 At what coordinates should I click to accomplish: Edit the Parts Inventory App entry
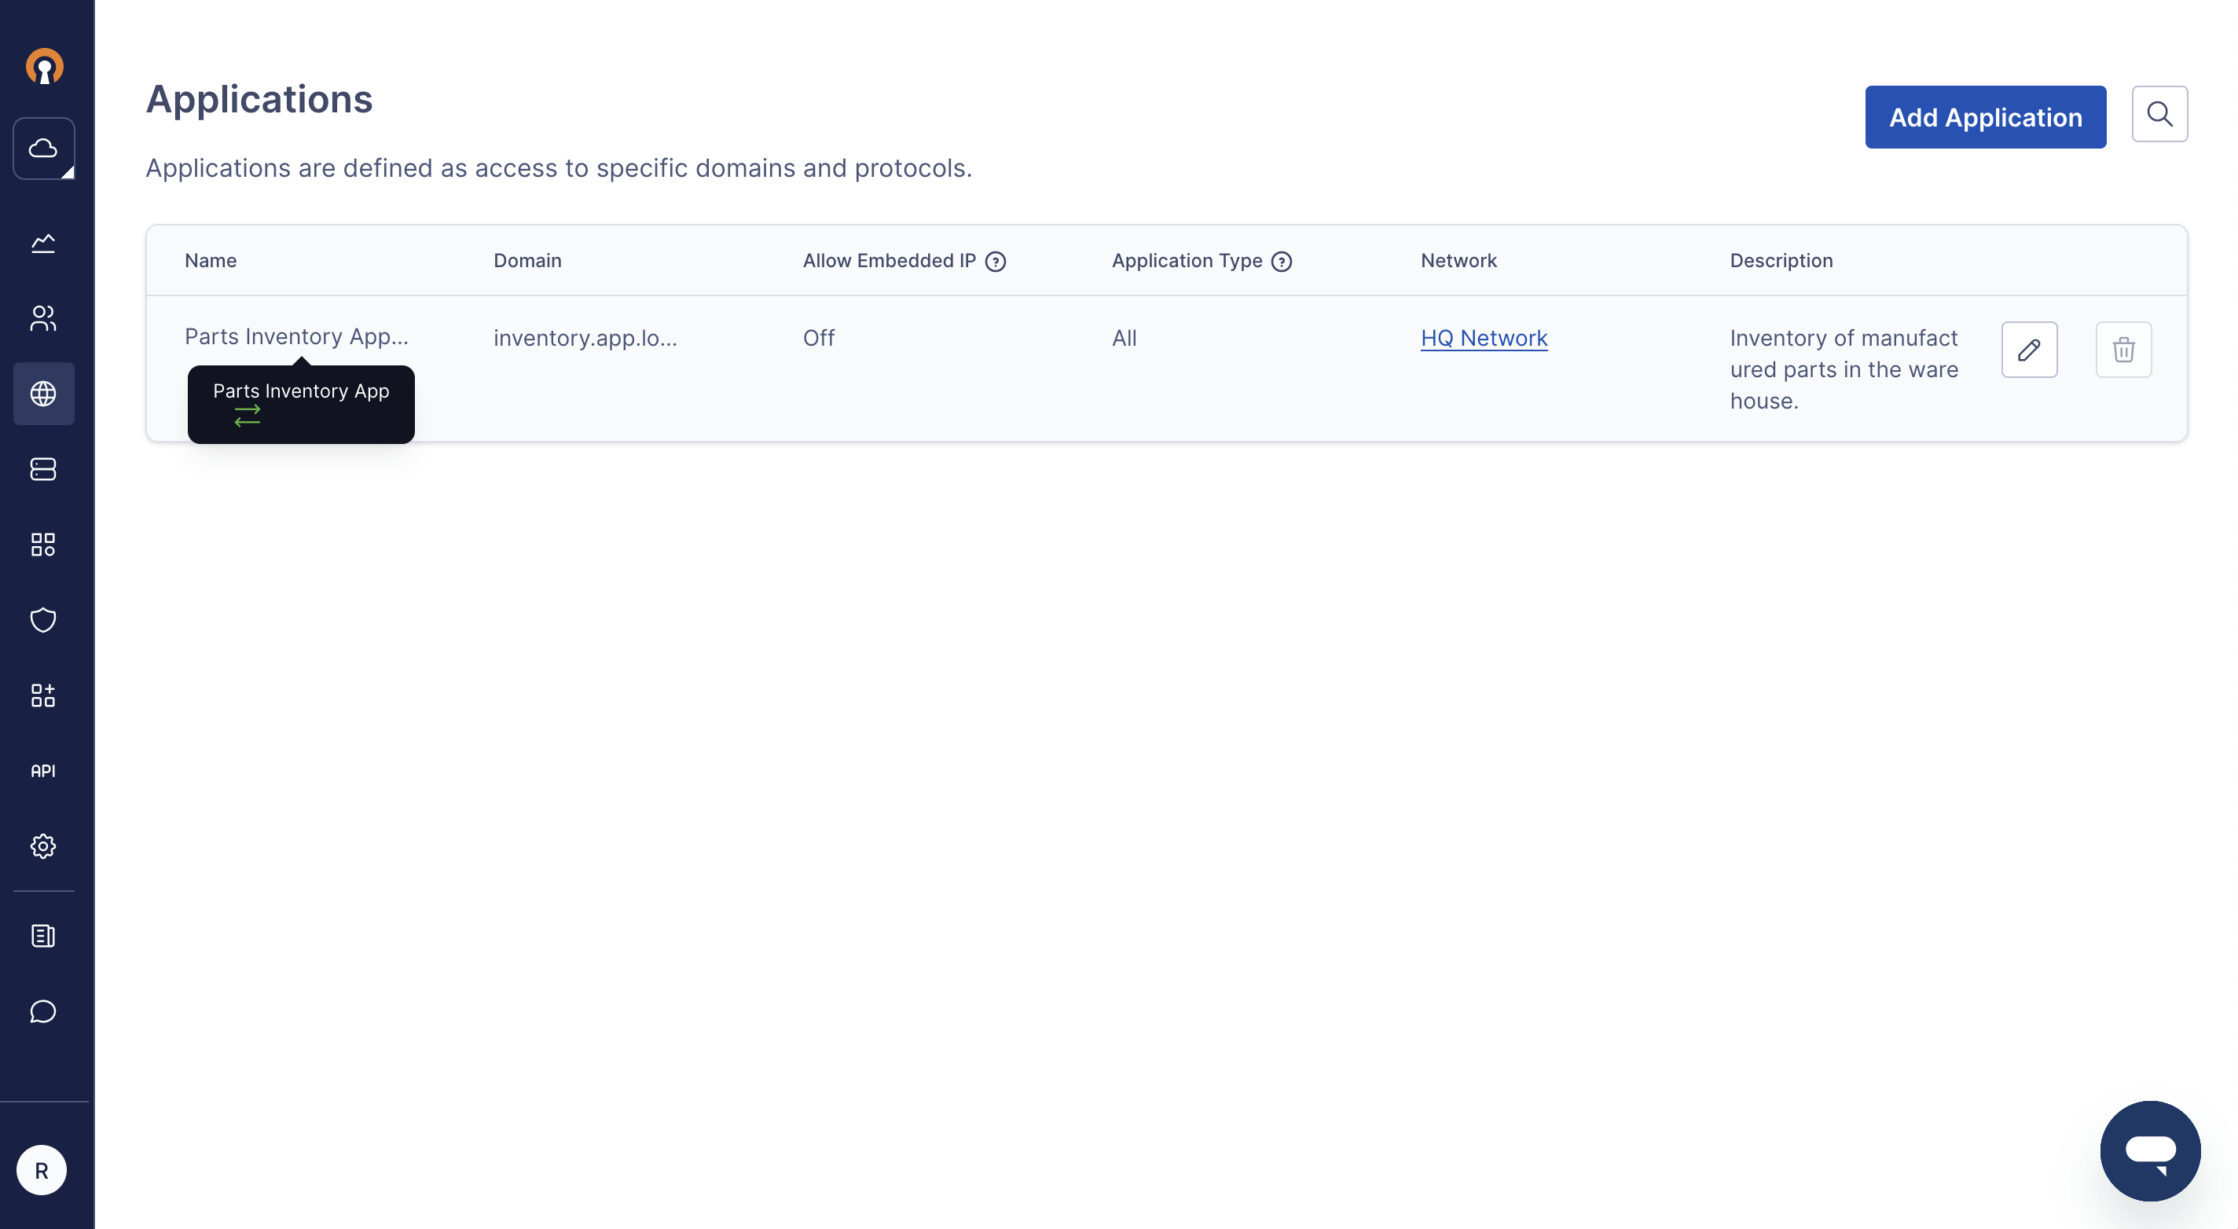click(x=2030, y=349)
